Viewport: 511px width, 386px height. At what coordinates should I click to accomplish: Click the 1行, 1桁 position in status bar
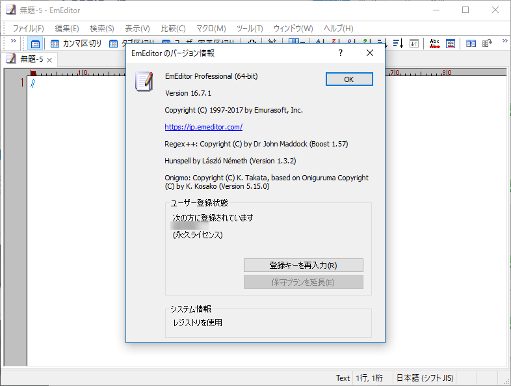pyautogui.click(x=369, y=378)
